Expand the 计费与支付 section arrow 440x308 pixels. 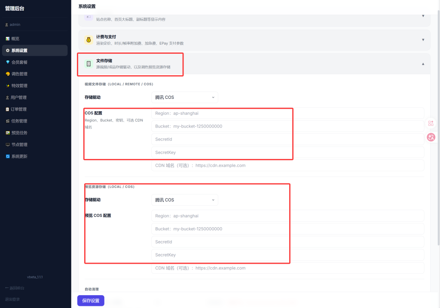(x=423, y=40)
